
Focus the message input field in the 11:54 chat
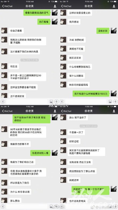click(86, 102)
